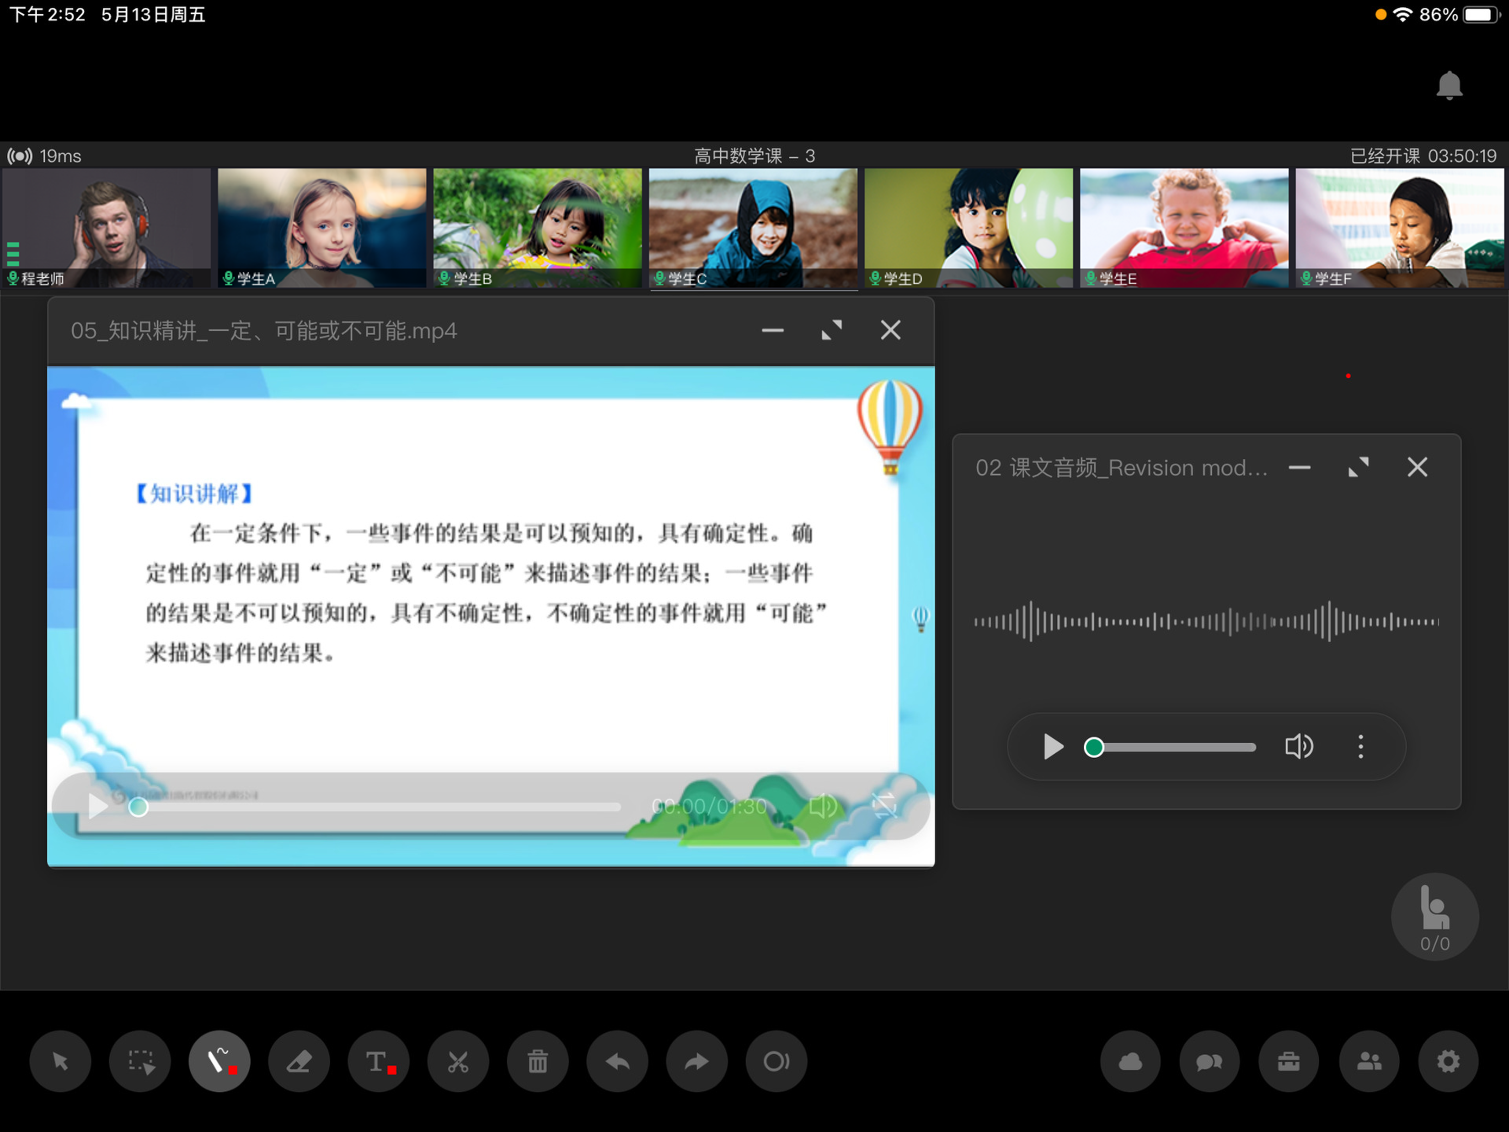1509x1132 pixels.
Task: Pick the text tool
Action: pyautogui.click(x=379, y=1061)
